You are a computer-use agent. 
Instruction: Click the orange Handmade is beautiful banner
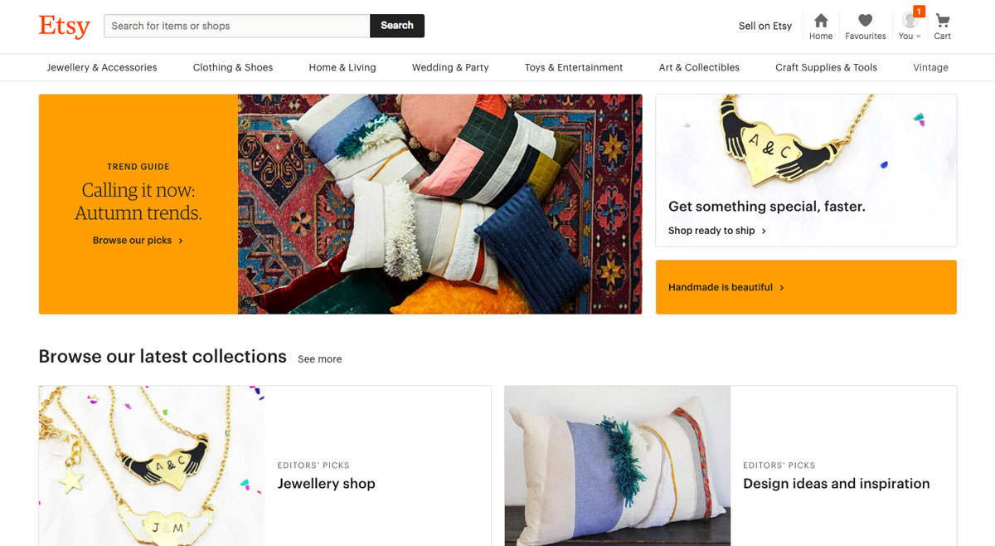[805, 287]
